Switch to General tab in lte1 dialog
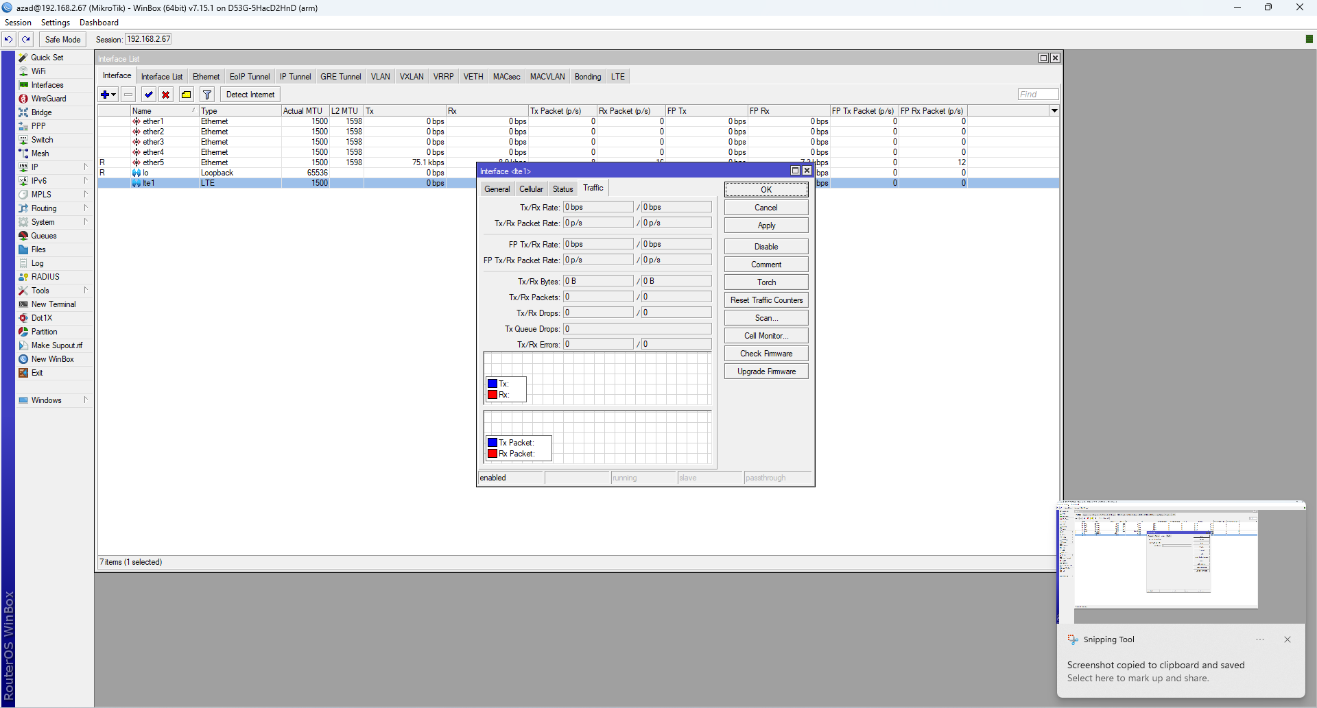Screen dimensions: 1317x708 click(x=497, y=189)
